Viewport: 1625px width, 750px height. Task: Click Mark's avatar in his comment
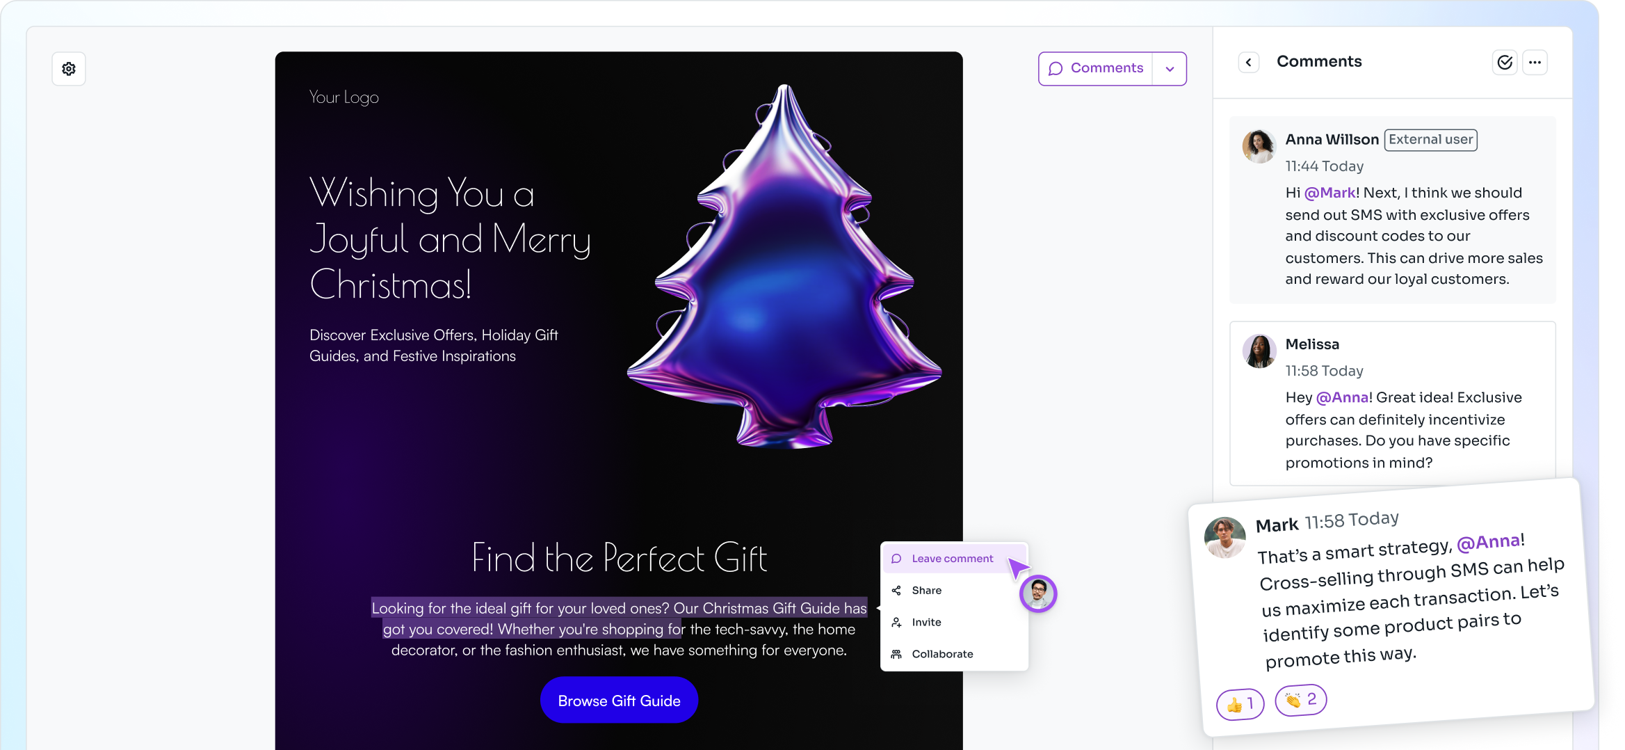(x=1225, y=537)
